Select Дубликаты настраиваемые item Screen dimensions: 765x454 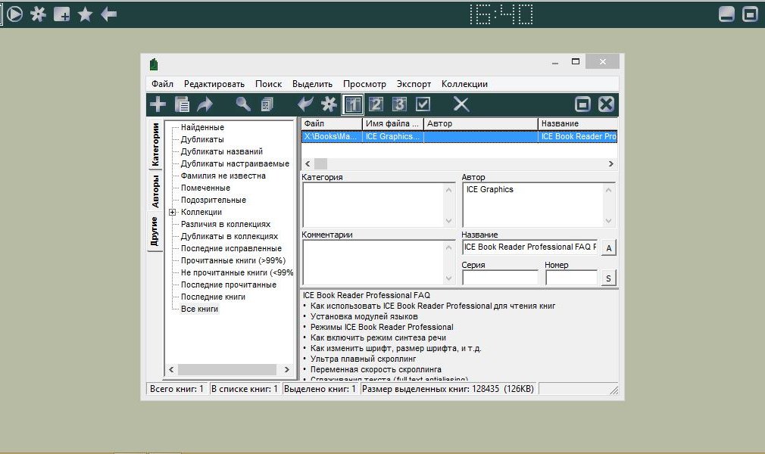click(x=235, y=164)
